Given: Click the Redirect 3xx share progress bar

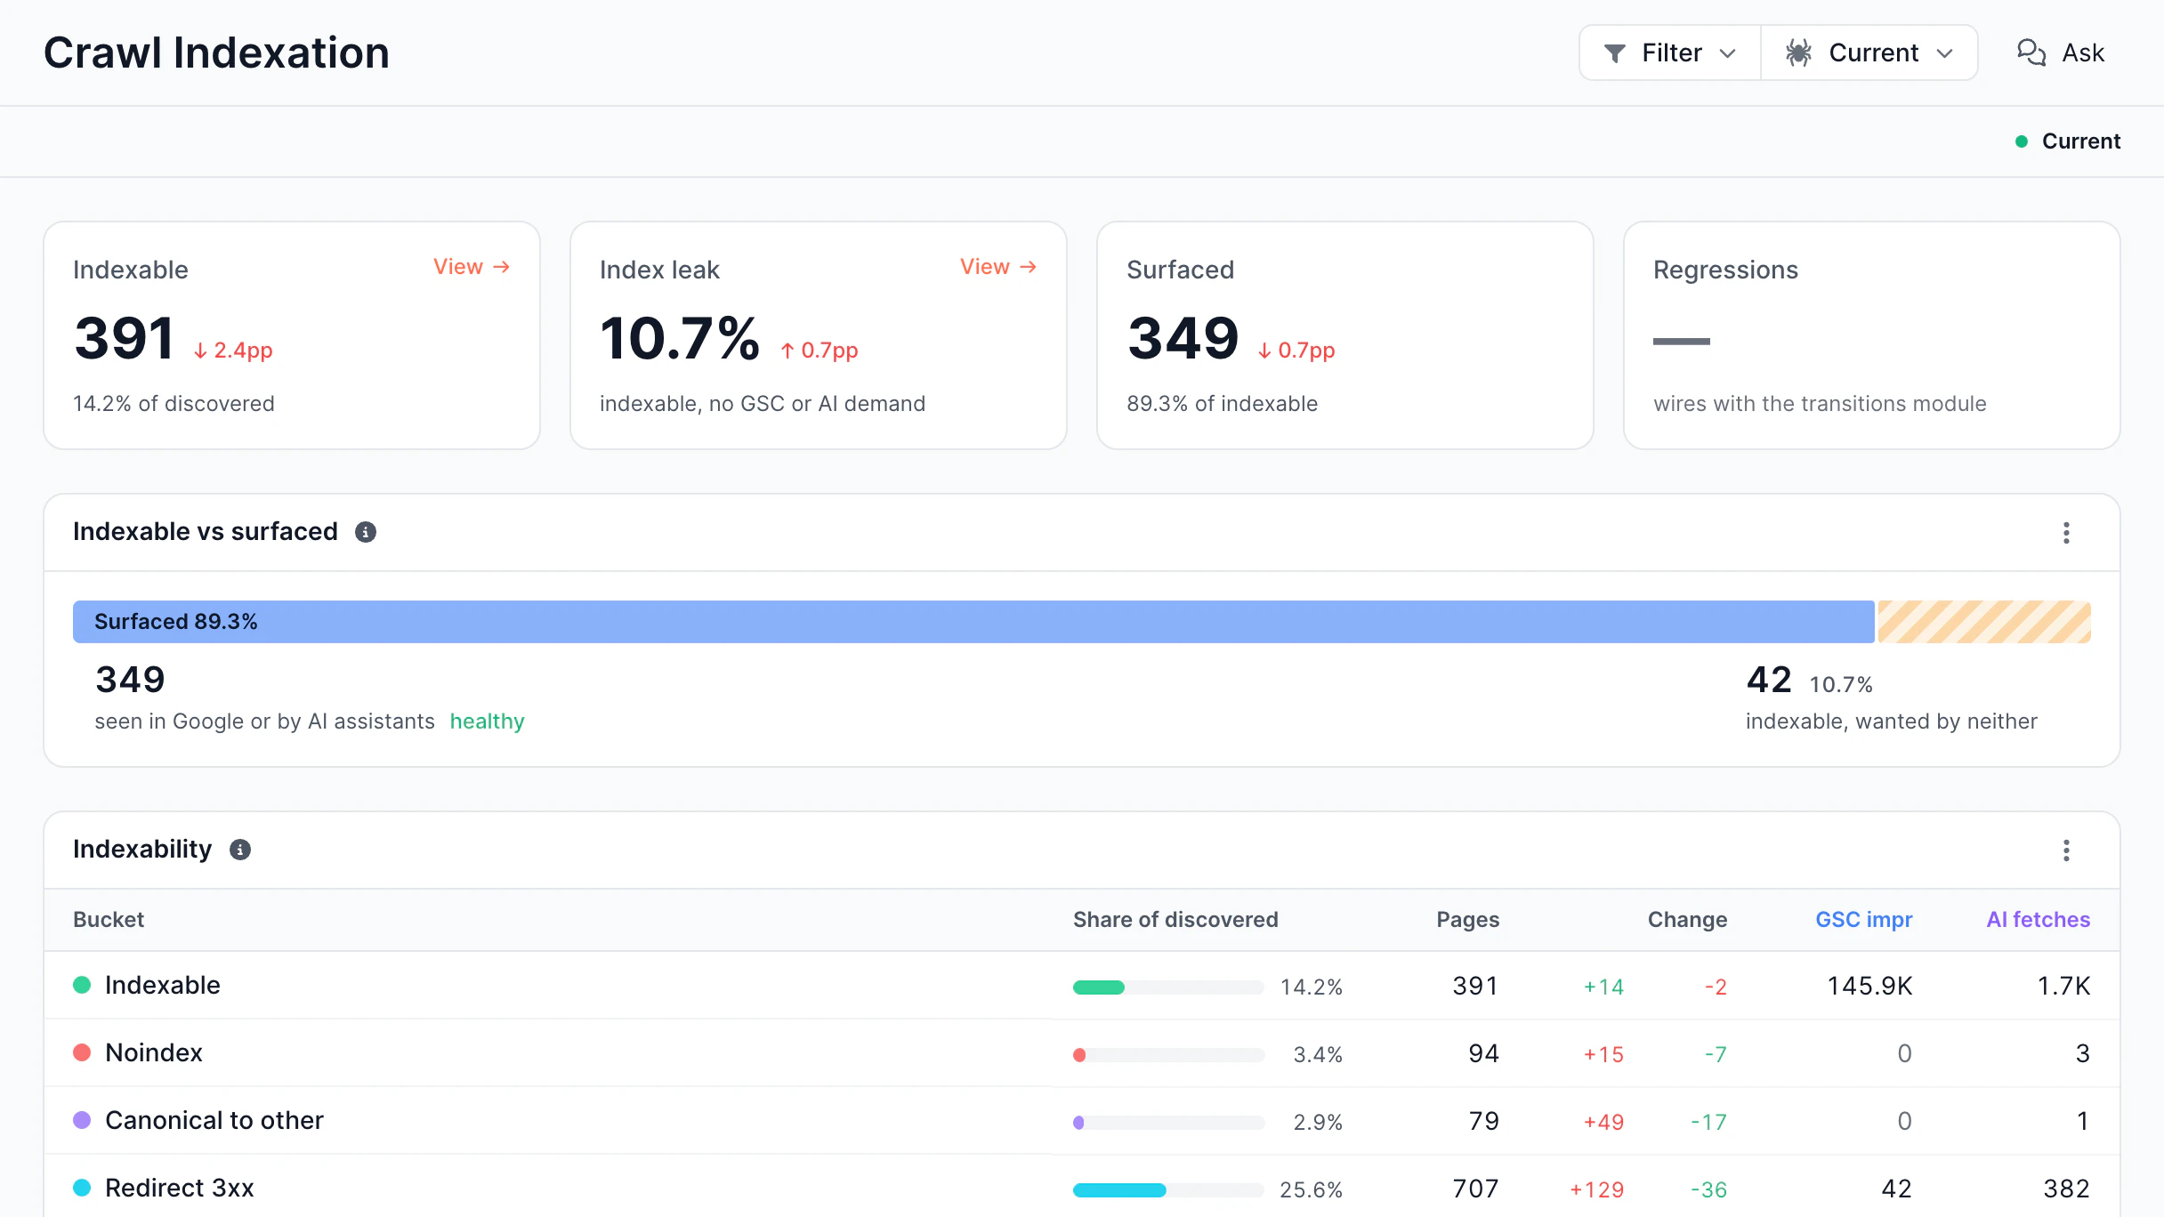Looking at the screenshot, I should pos(1168,1189).
